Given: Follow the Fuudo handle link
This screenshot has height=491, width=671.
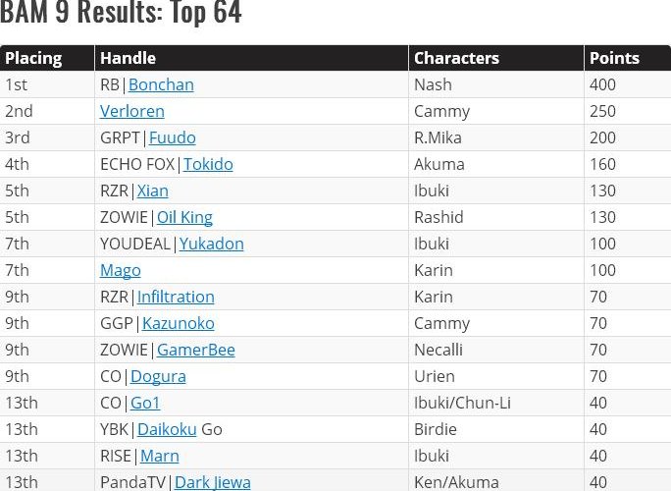Looking at the screenshot, I should click(x=172, y=137).
